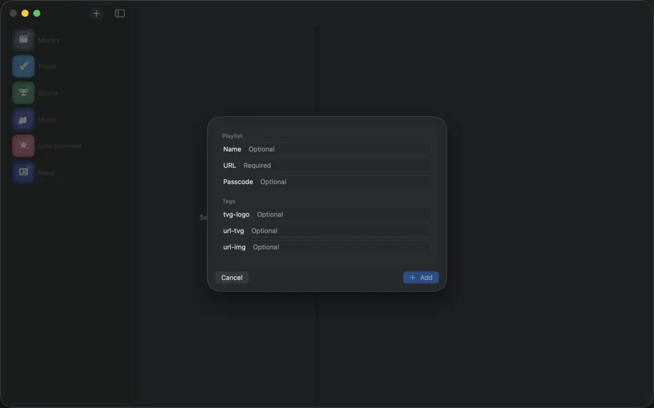The height and width of the screenshot is (408, 654).
Task: Open the Travel category icon
Action: (23, 66)
